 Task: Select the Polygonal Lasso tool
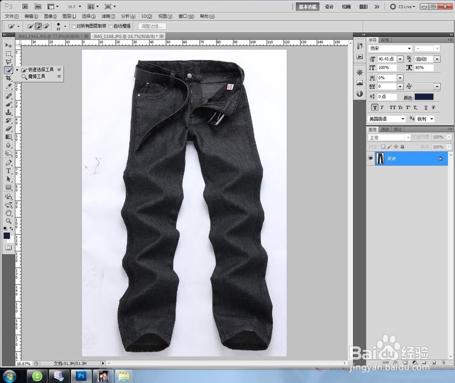[8, 61]
